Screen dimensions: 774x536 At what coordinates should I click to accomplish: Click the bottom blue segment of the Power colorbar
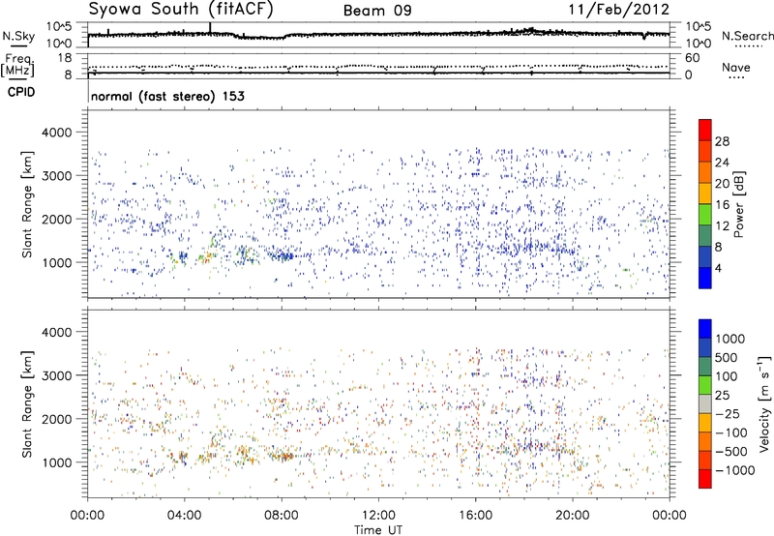[x=705, y=278]
